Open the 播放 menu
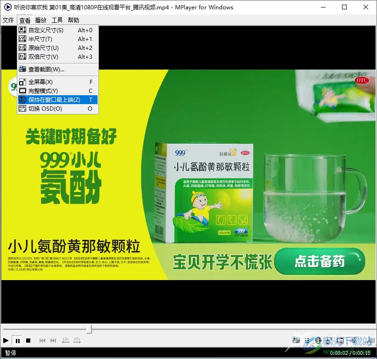 pos(41,20)
